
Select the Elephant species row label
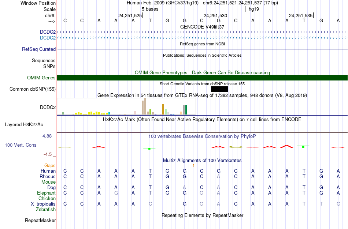[47, 193]
